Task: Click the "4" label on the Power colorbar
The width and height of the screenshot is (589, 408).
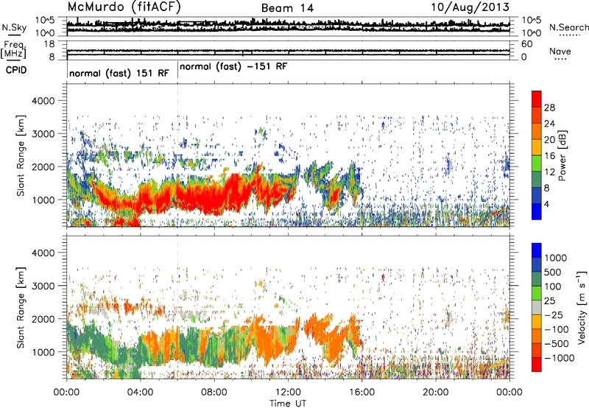Action: pos(547,205)
